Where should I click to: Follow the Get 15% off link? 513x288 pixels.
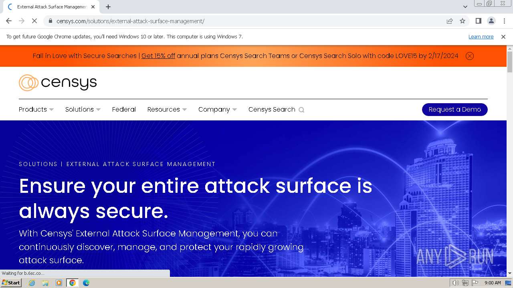[x=158, y=56]
